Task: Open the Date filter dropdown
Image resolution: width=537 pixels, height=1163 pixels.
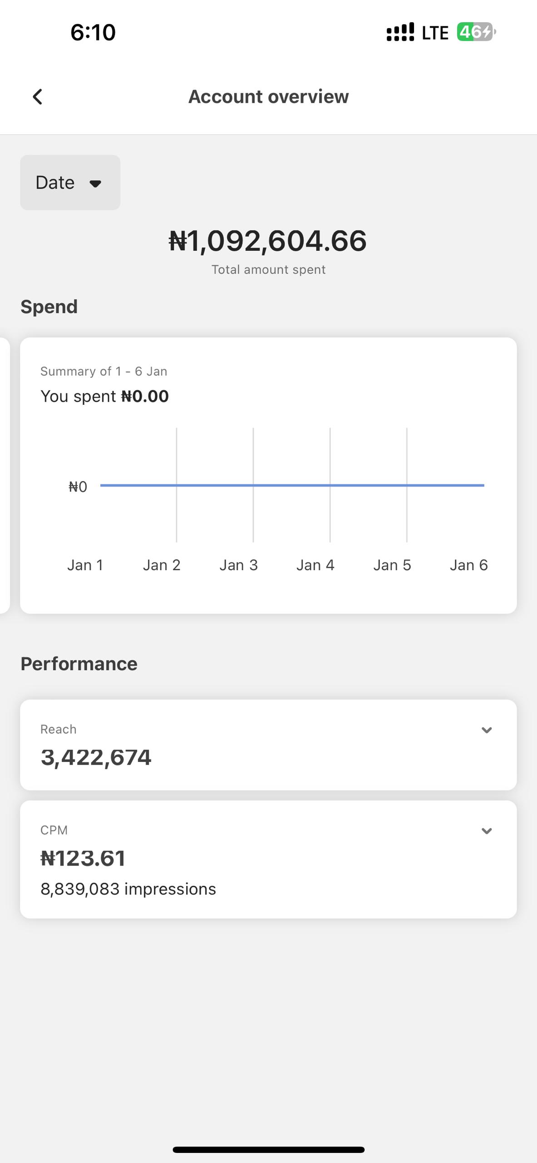Action: pyautogui.click(x=70, y=183)
